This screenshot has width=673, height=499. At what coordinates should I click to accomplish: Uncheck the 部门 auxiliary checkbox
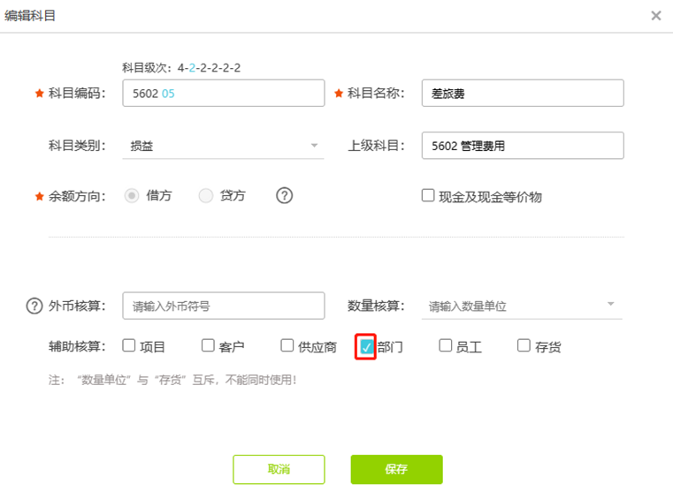(366, 346)
